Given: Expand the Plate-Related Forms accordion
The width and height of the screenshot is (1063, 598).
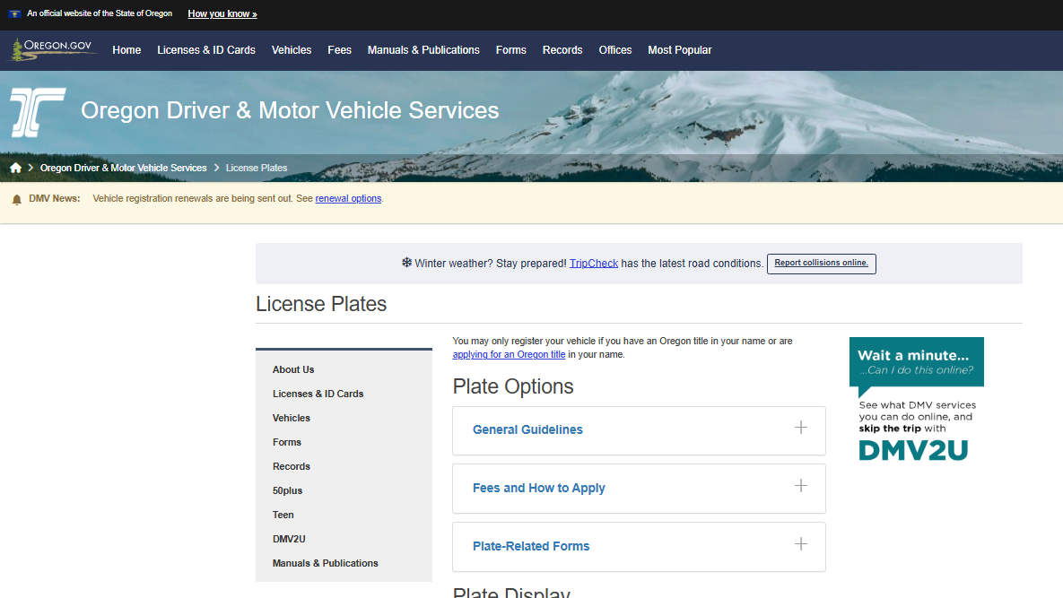Looking at the screenshot, I should coord(639,547).
